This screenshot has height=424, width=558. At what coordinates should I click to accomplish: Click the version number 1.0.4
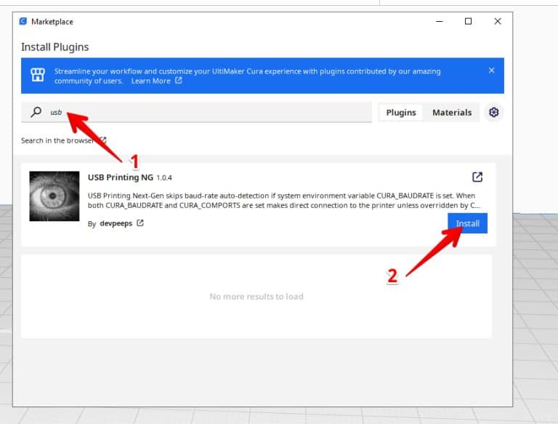pyautogui.click(x=164, y=177)
